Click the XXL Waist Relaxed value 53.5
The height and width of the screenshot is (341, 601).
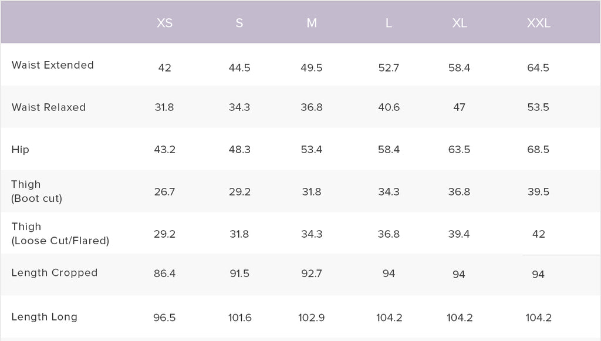538,107
